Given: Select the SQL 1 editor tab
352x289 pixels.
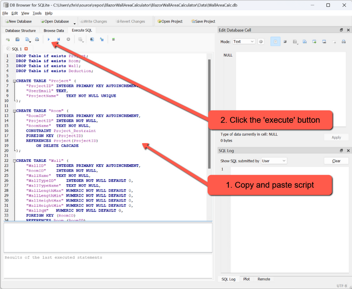Looking at the screenshot, I should (17, 49).
